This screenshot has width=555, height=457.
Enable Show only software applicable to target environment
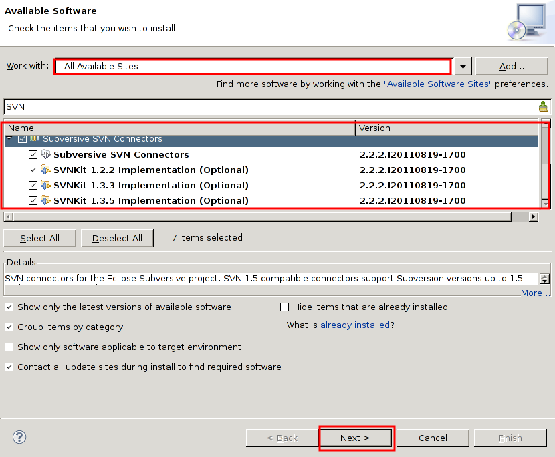[x=9, y=347]
